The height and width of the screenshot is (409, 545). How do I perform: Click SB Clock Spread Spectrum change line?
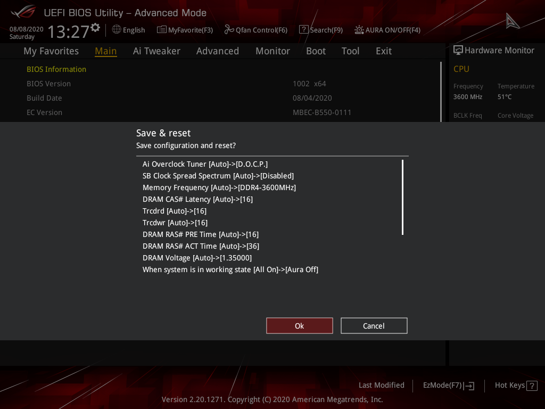[218, 176]
